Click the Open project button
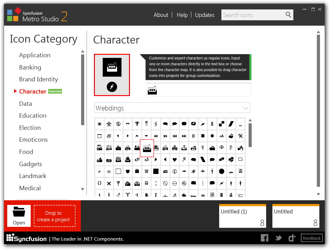Viewport: 330px width, 250px height. click(19, 216)
